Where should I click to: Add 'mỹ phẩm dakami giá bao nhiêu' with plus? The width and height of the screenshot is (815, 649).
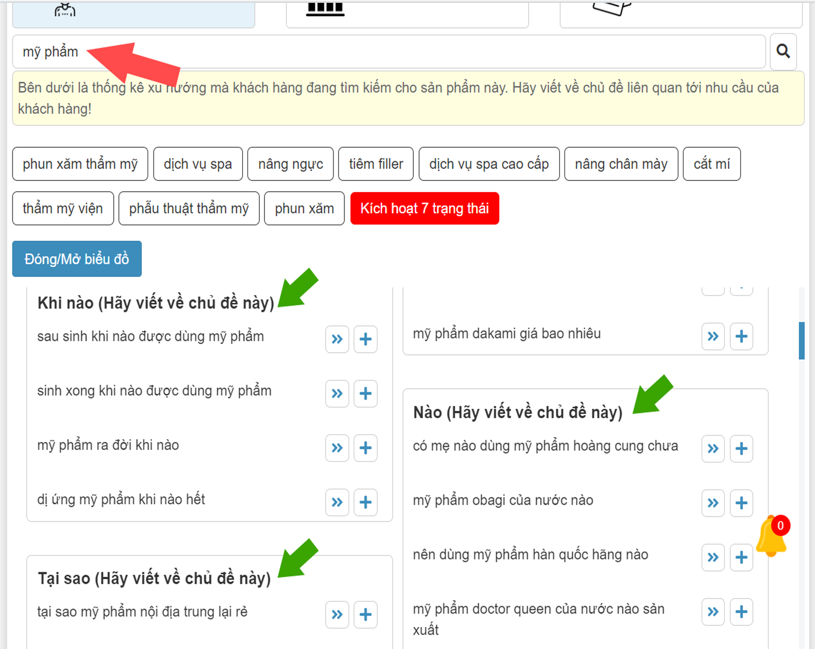tap(741, 337)
